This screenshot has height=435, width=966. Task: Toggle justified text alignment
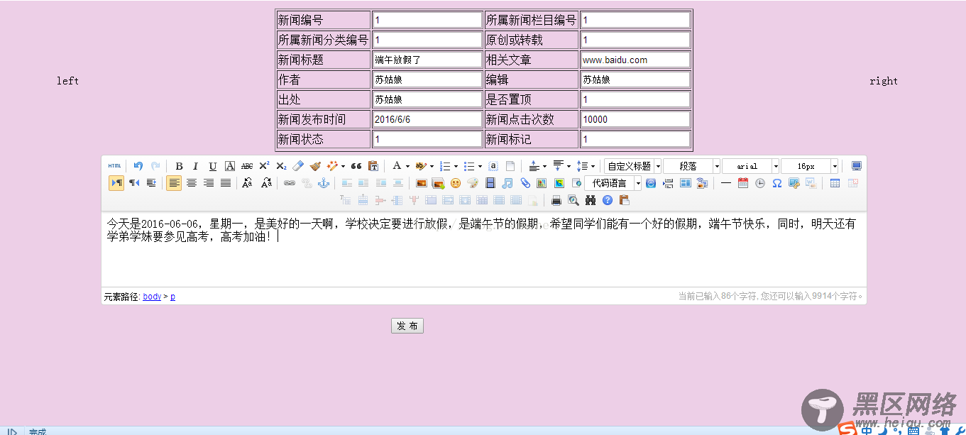coord(226,183)
